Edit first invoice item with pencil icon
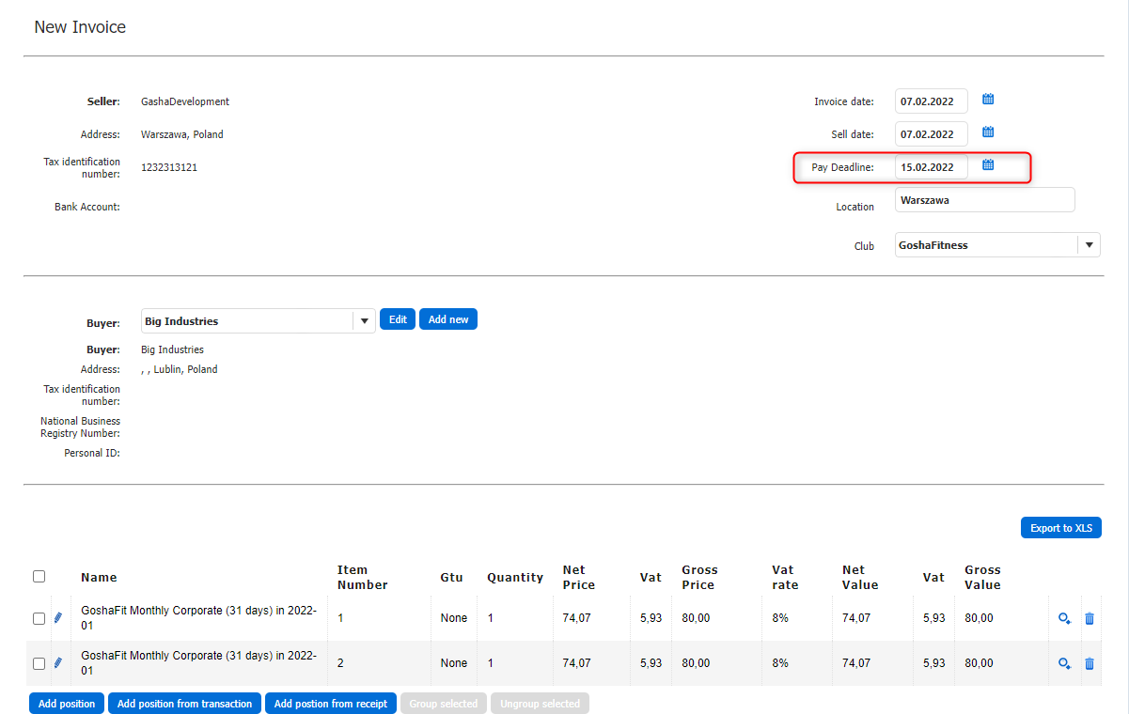 [58, 618]
